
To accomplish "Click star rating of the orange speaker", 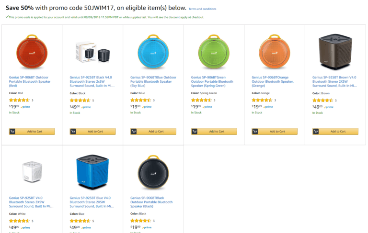I will pyautogui.click(x=262, y=100).
